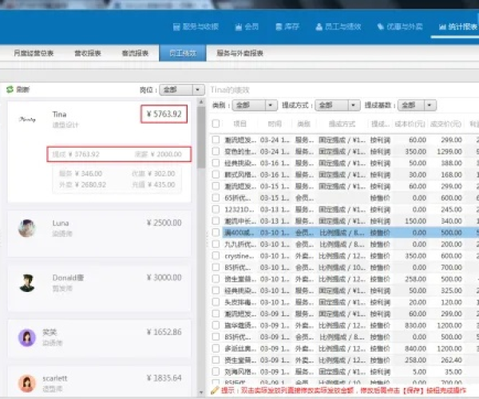479x399 pixels.
Task: Check the row priced 1299.00
Action: point(216,152)
